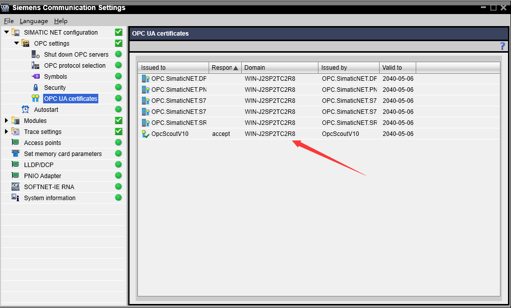Click the blue Help question mark
This screenshot has height=308, width=511.
[502, 46]
